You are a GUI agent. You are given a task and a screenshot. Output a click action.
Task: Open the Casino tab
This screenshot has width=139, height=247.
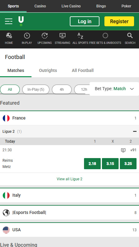[40, 6]
